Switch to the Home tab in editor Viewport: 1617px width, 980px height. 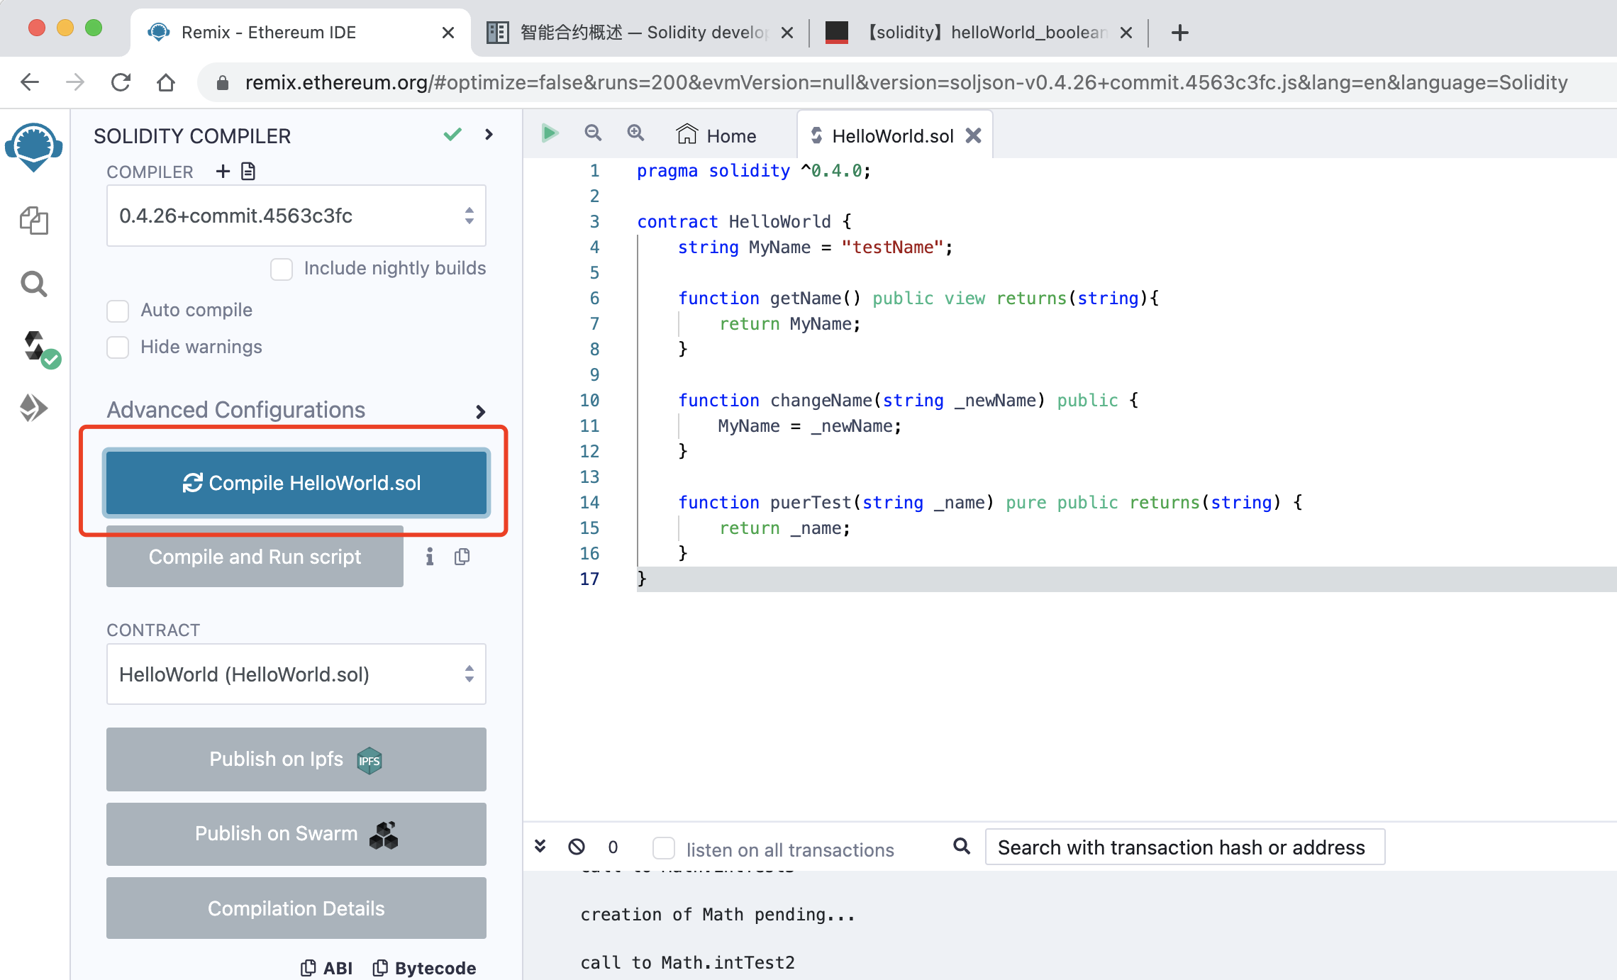(x=731, y=135)
